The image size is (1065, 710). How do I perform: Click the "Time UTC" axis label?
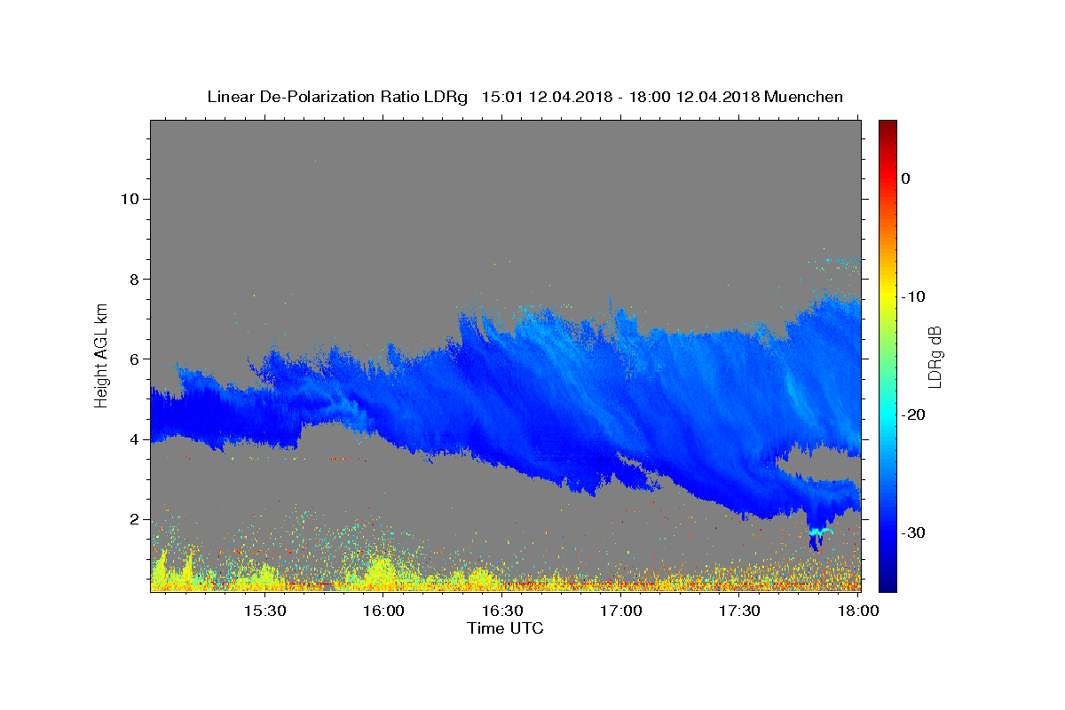(505, 628)
